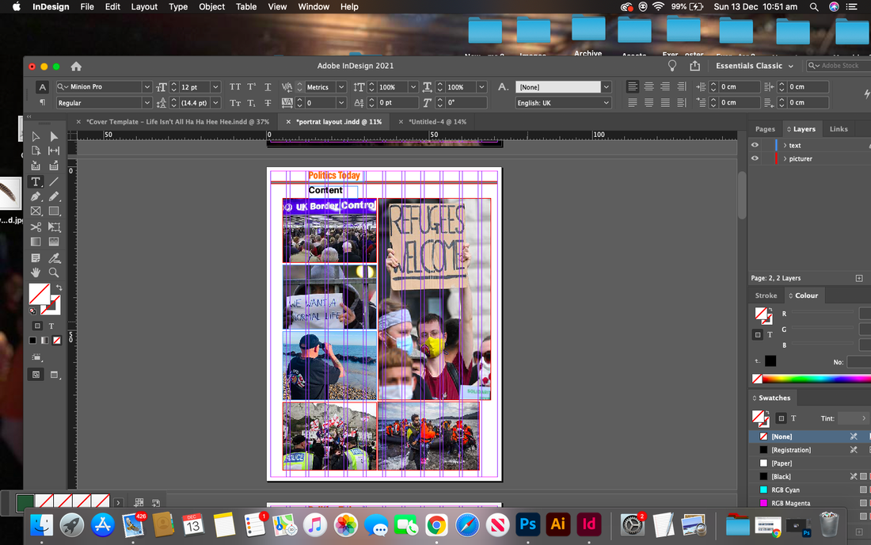The image size is (871, 545).
Task: Open the Object menu
Action: [x=211, y=6]
